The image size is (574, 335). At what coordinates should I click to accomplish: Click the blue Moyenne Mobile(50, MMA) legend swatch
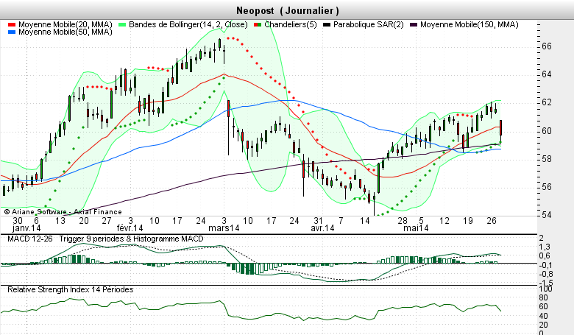tap(12, 32)
